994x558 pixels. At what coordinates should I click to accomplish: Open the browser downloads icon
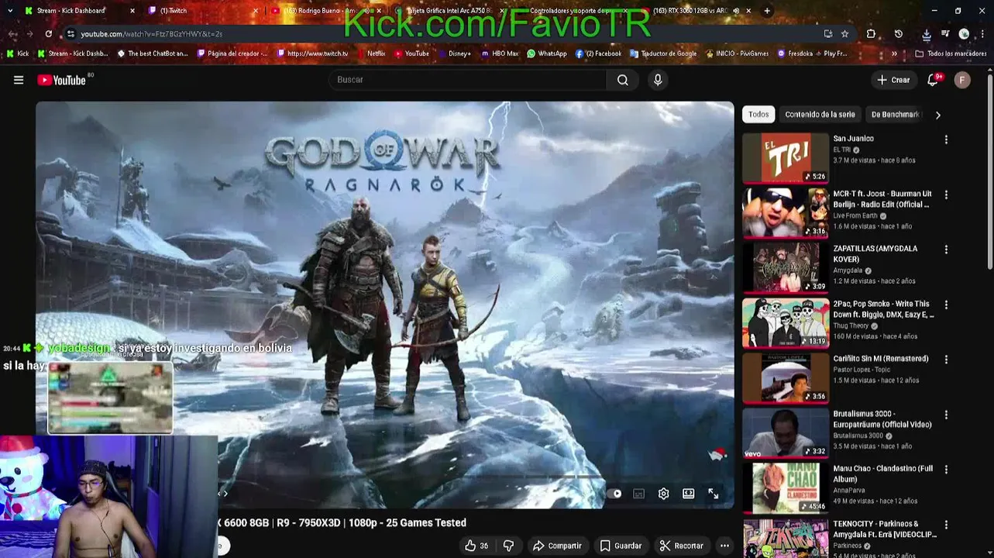point(927,34)
